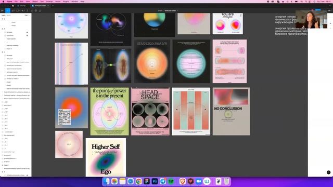Open Zoom from the dock

click(199, 181)
